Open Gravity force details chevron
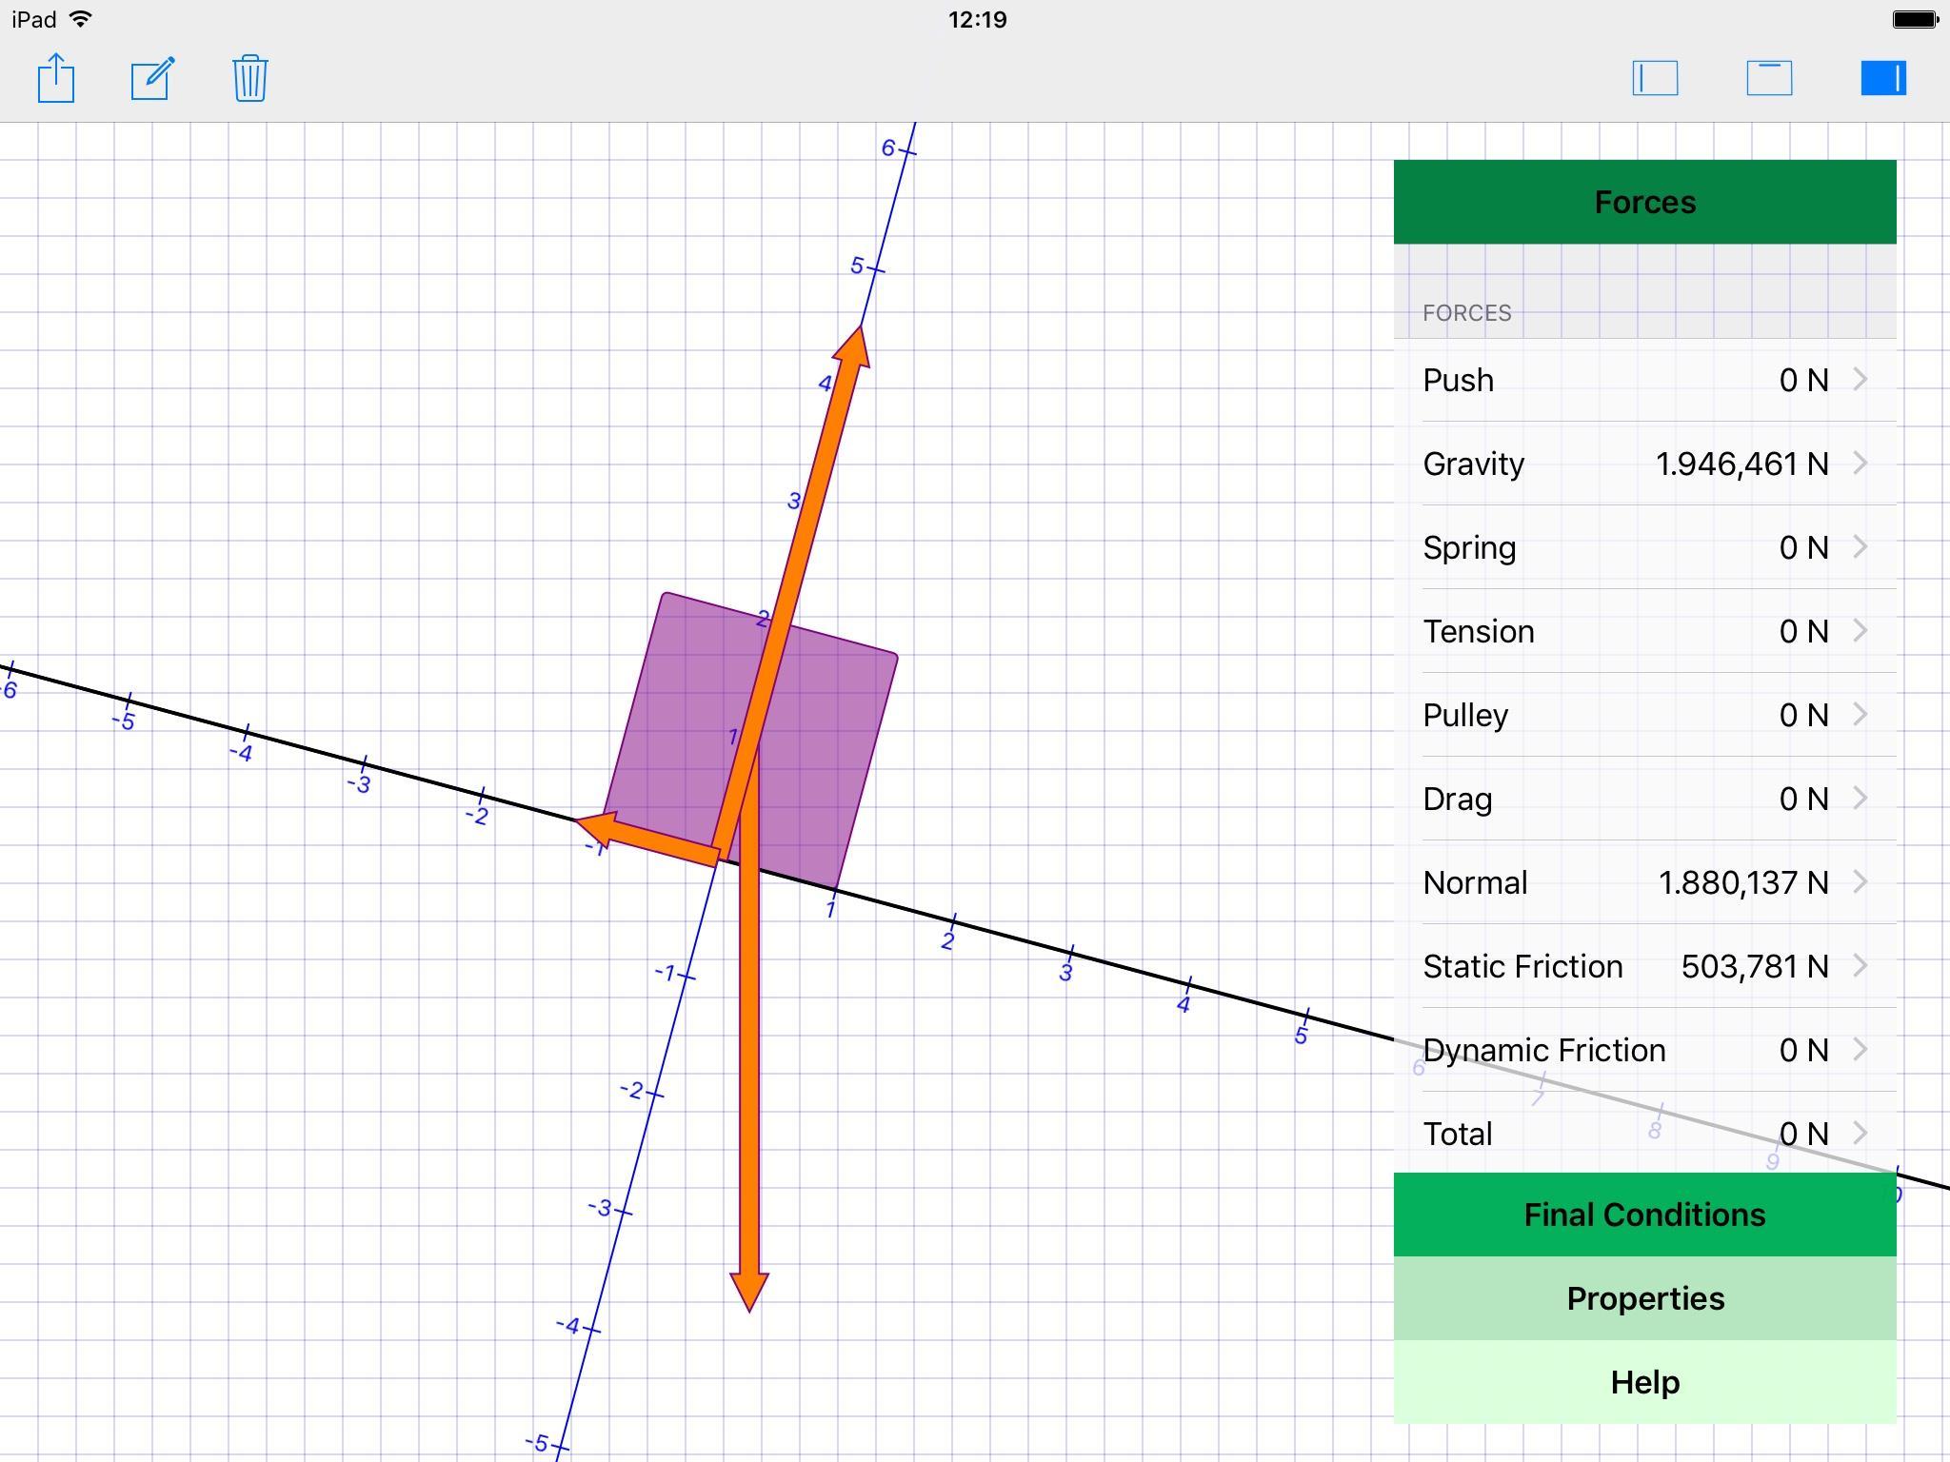Viewport: 1950px width, 1462px height. pos(1860,464)
